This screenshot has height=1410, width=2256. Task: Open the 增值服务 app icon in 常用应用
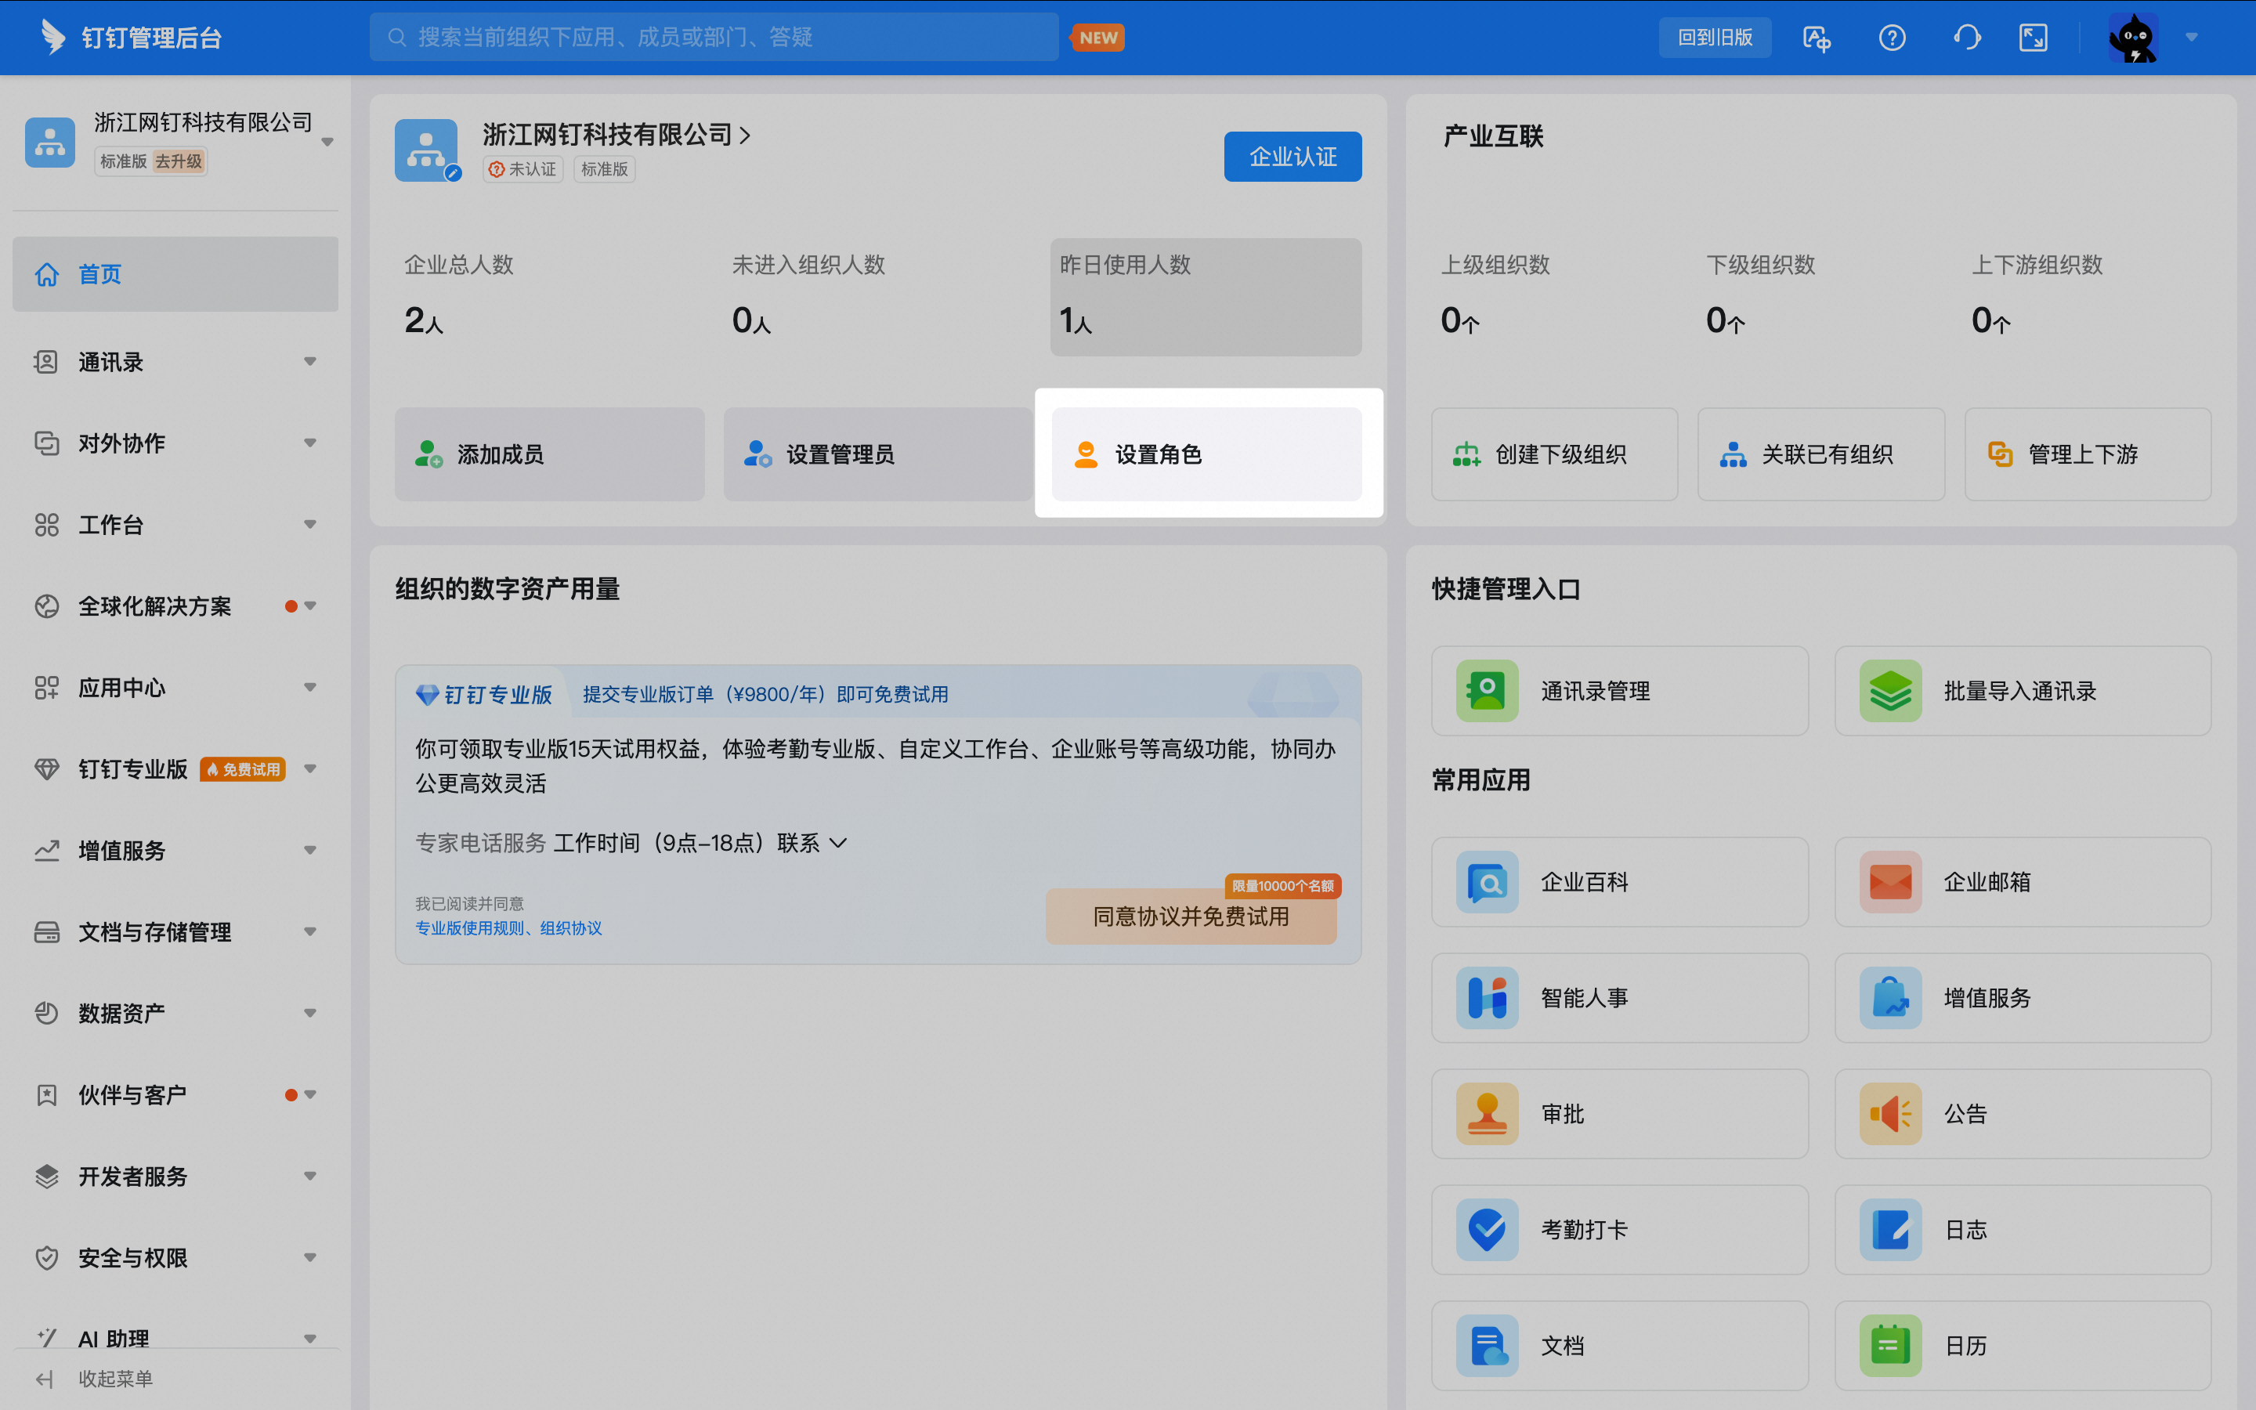(1889, 998)
